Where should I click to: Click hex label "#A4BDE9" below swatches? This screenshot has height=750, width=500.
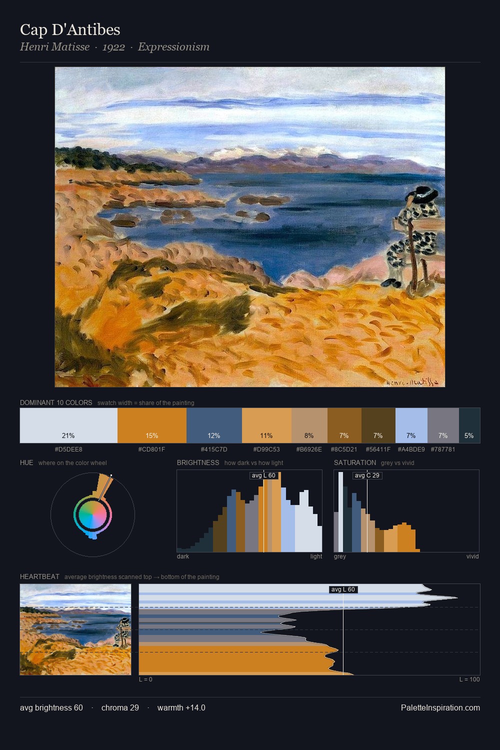coord(411,449)
